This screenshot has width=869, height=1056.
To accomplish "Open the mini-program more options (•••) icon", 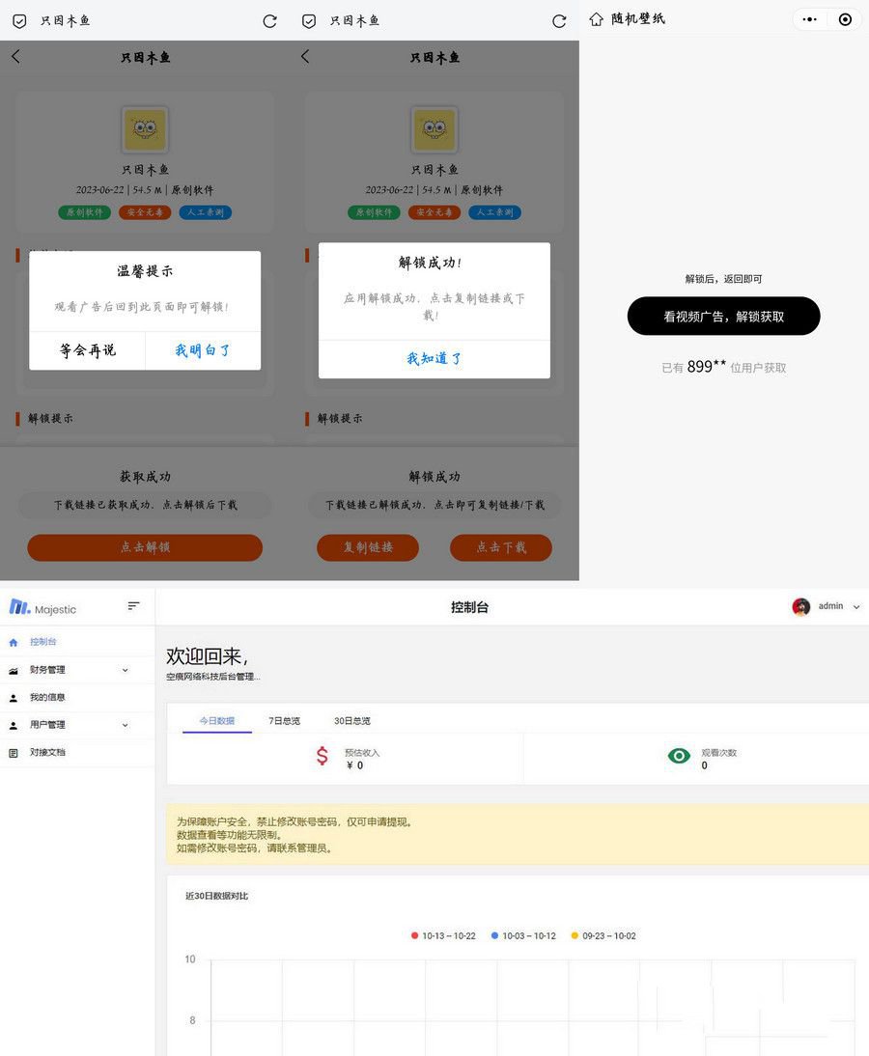I will pos(809,18).
